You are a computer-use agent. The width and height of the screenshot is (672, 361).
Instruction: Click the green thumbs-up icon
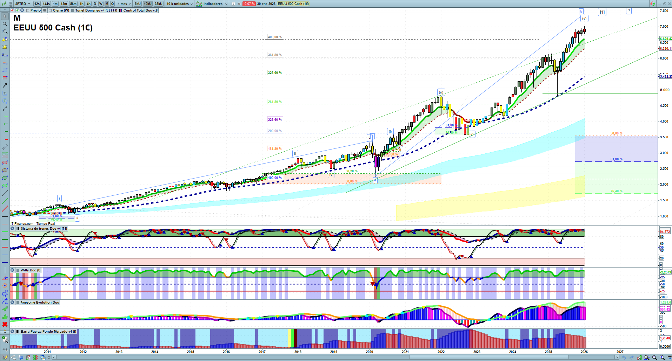click(5, 317)
